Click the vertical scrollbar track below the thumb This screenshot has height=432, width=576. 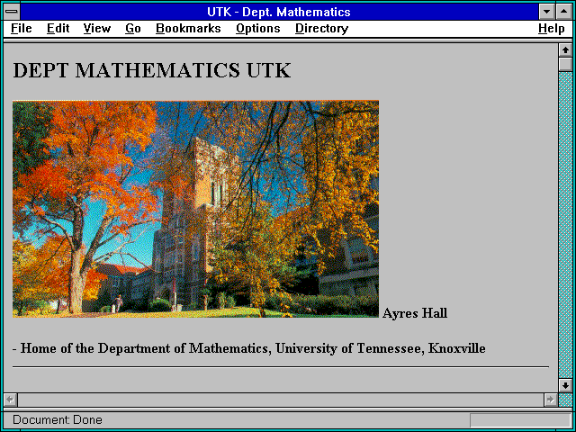pos(565,225)
